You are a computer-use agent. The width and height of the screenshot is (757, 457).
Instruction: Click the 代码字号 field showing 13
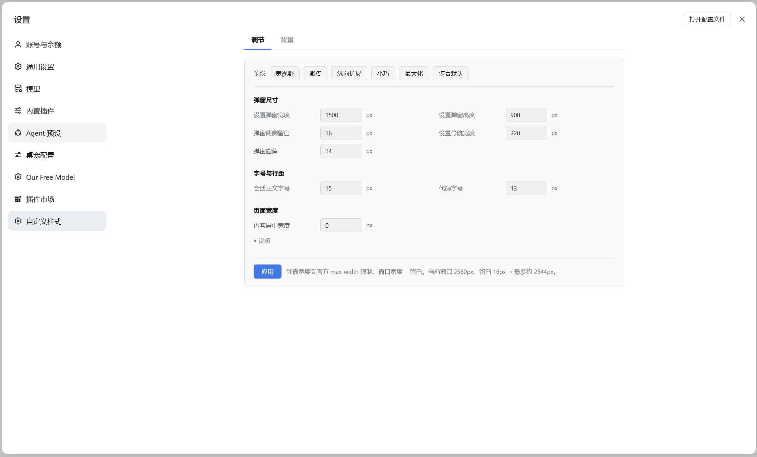coord(526,188)
